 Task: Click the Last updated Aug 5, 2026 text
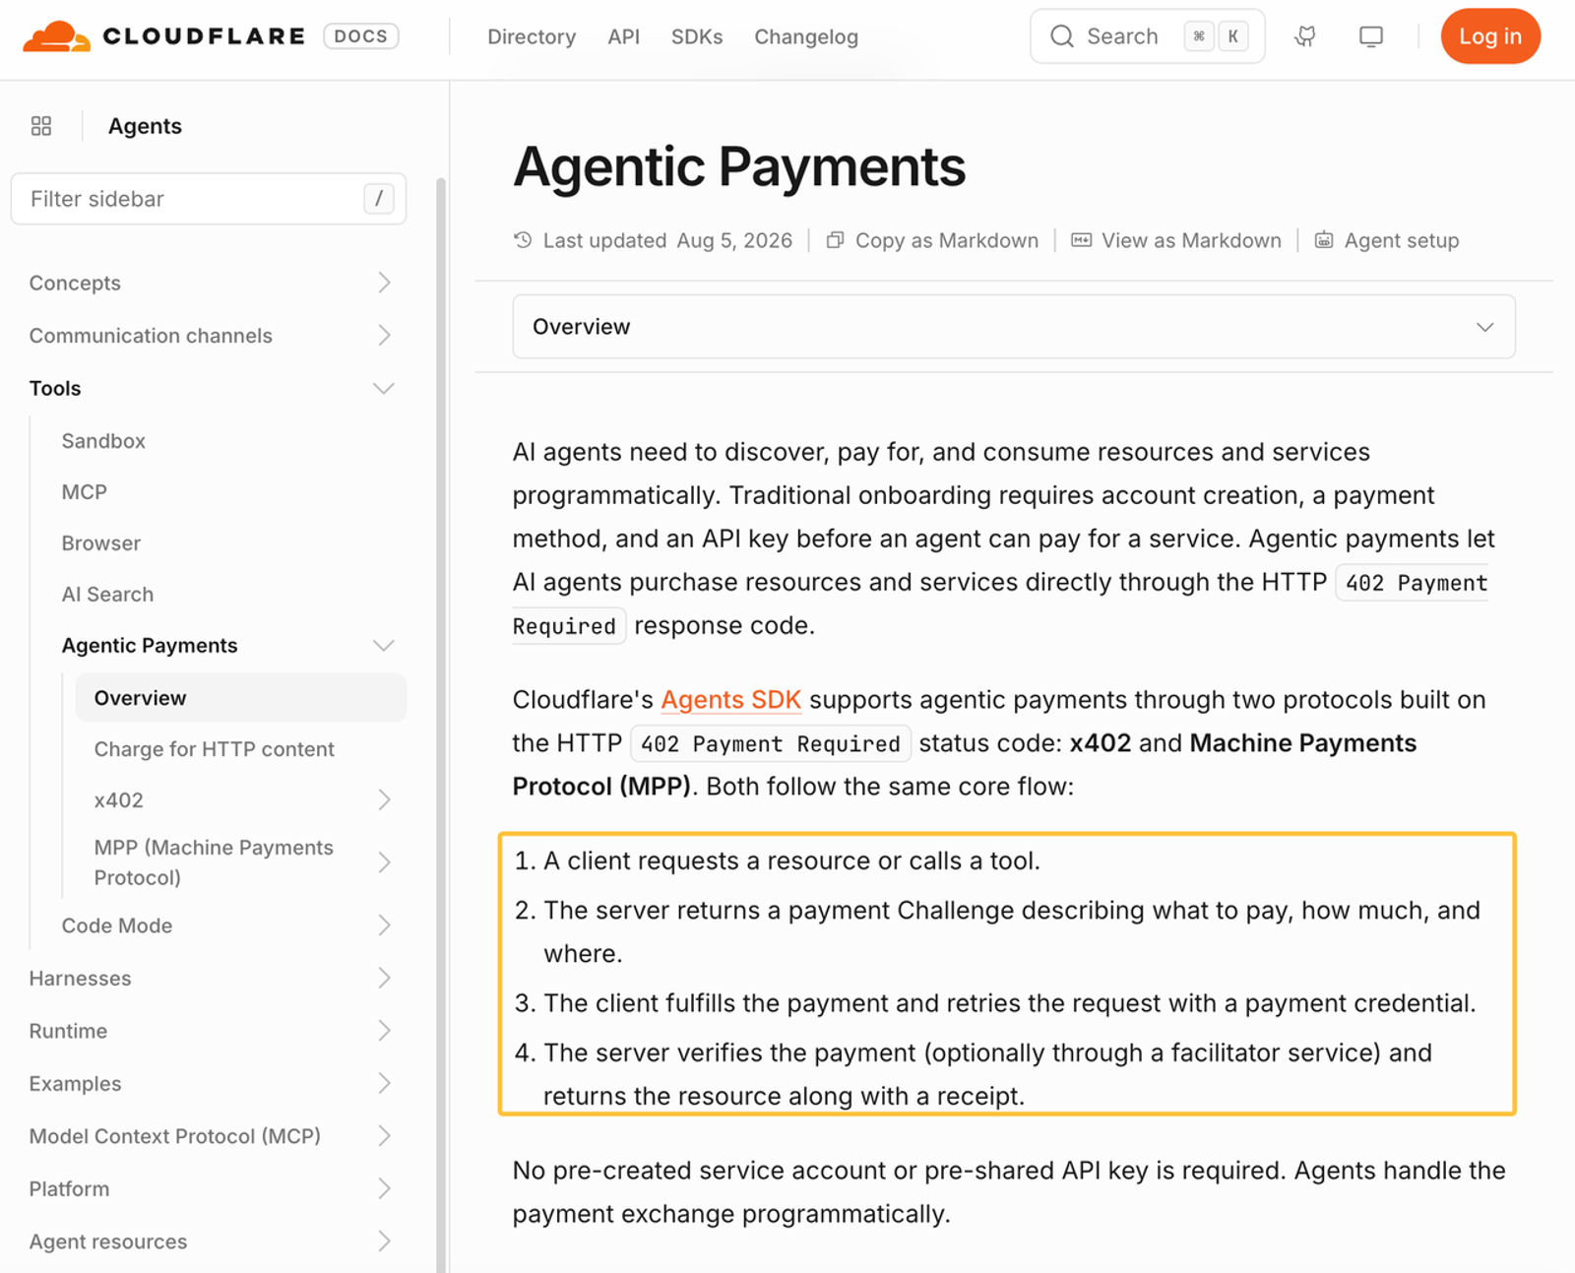pos(667,240)
